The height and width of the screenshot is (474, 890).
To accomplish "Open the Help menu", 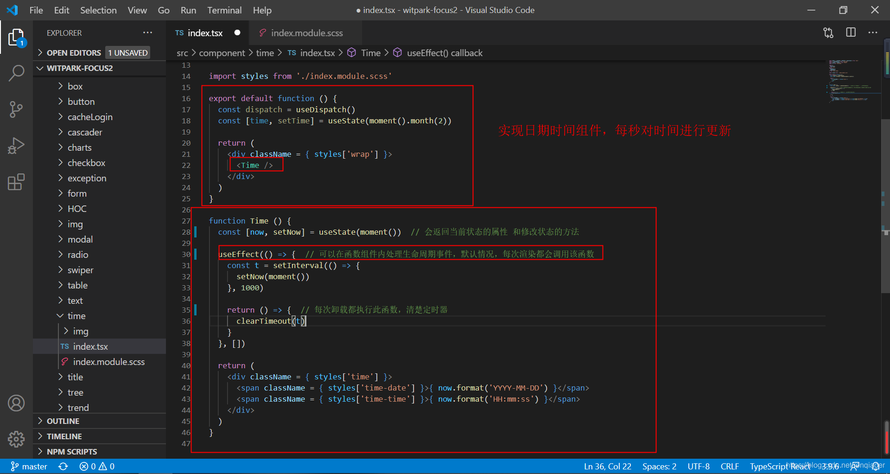I will (x=262, y=10).
